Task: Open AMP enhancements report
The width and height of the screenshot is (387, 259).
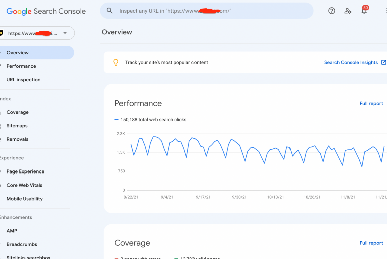Action: click(x=12, y=231)
